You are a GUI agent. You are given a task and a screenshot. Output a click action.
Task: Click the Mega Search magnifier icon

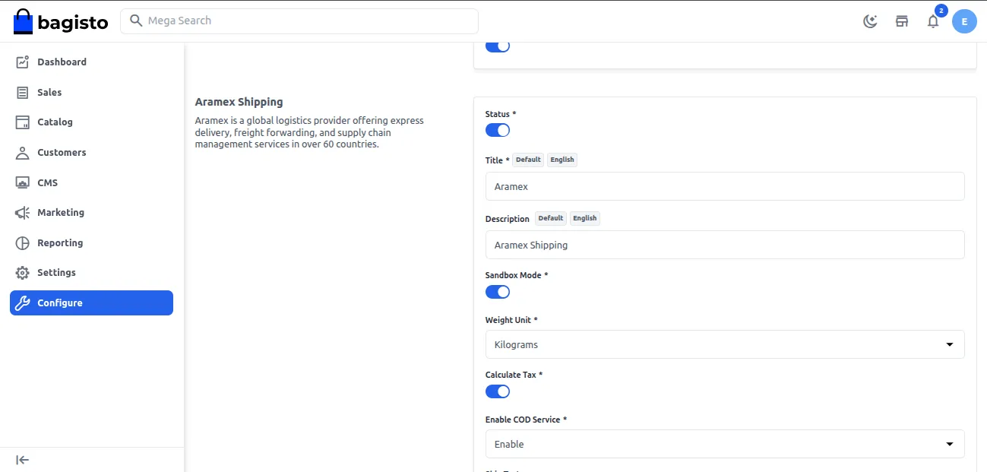136,21
